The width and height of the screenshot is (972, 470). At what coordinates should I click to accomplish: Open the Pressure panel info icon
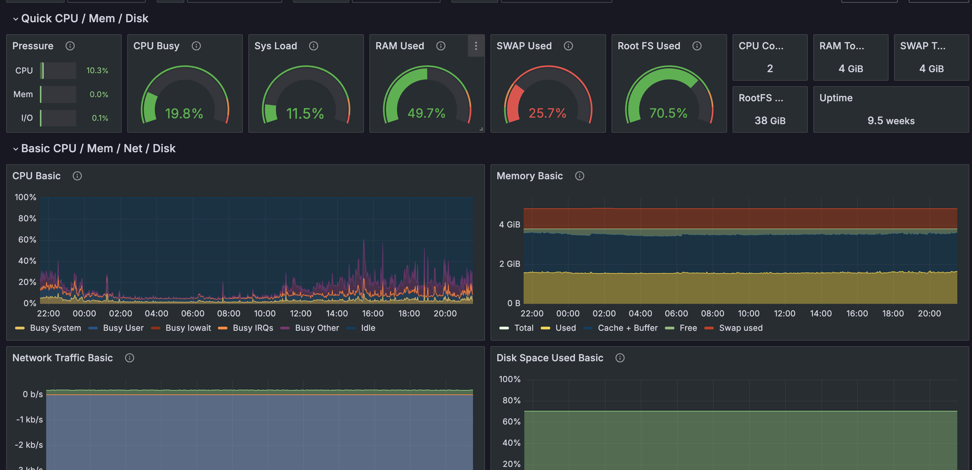tap(70, 46)
